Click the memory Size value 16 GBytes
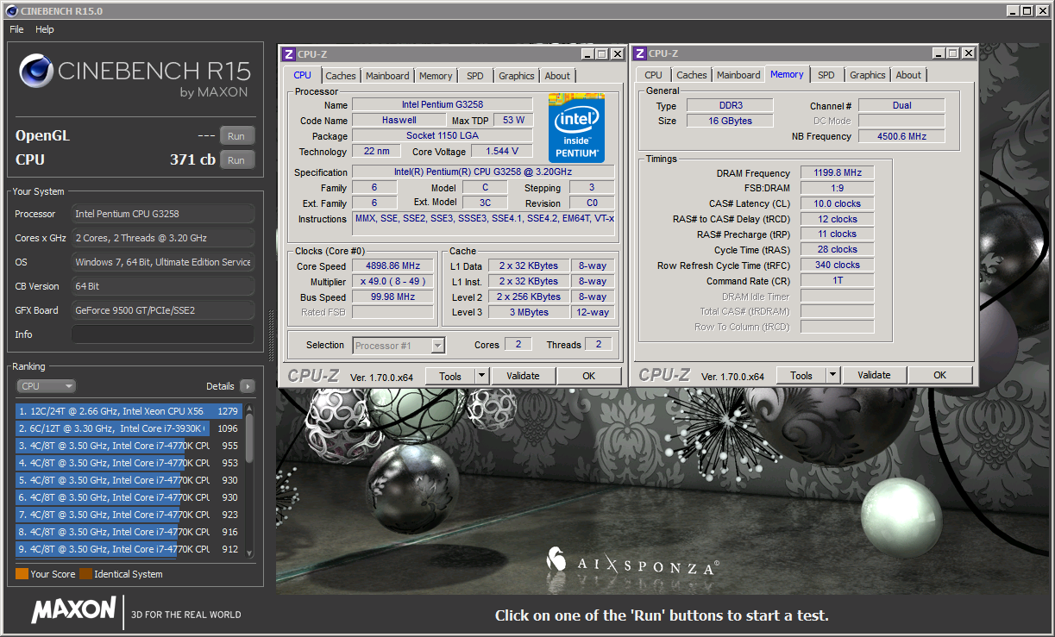 click(x=729, y=121)
